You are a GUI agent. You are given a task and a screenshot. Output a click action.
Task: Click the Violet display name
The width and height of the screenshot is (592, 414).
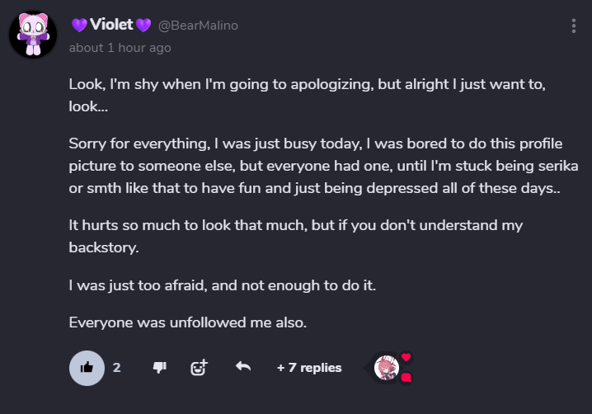point(112,25)
